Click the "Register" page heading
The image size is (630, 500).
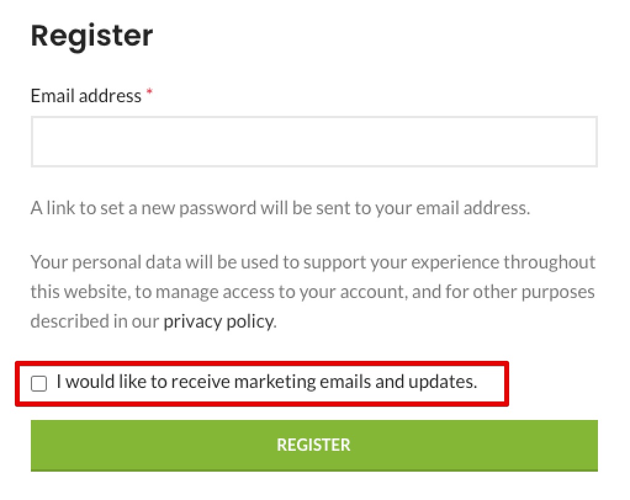92,36
